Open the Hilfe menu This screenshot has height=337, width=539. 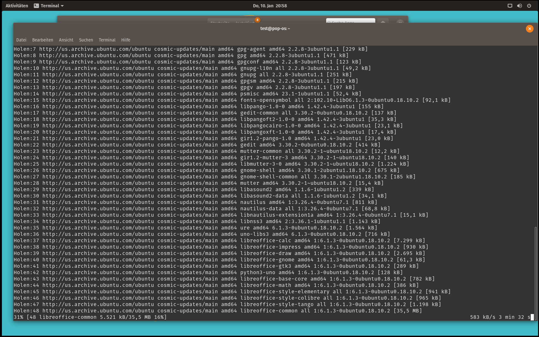125,40
